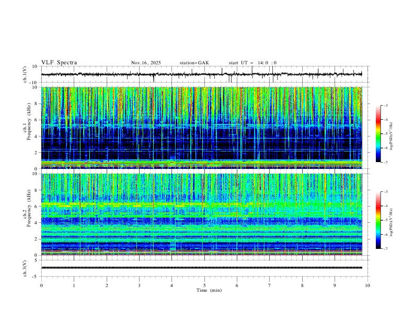The image size is (414, 320).
Task: Click the 'Time (min)' axis title
Action: click(209, 290)
